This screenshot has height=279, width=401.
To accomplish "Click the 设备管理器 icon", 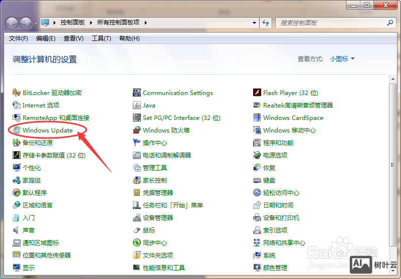I will pos(137,217).
